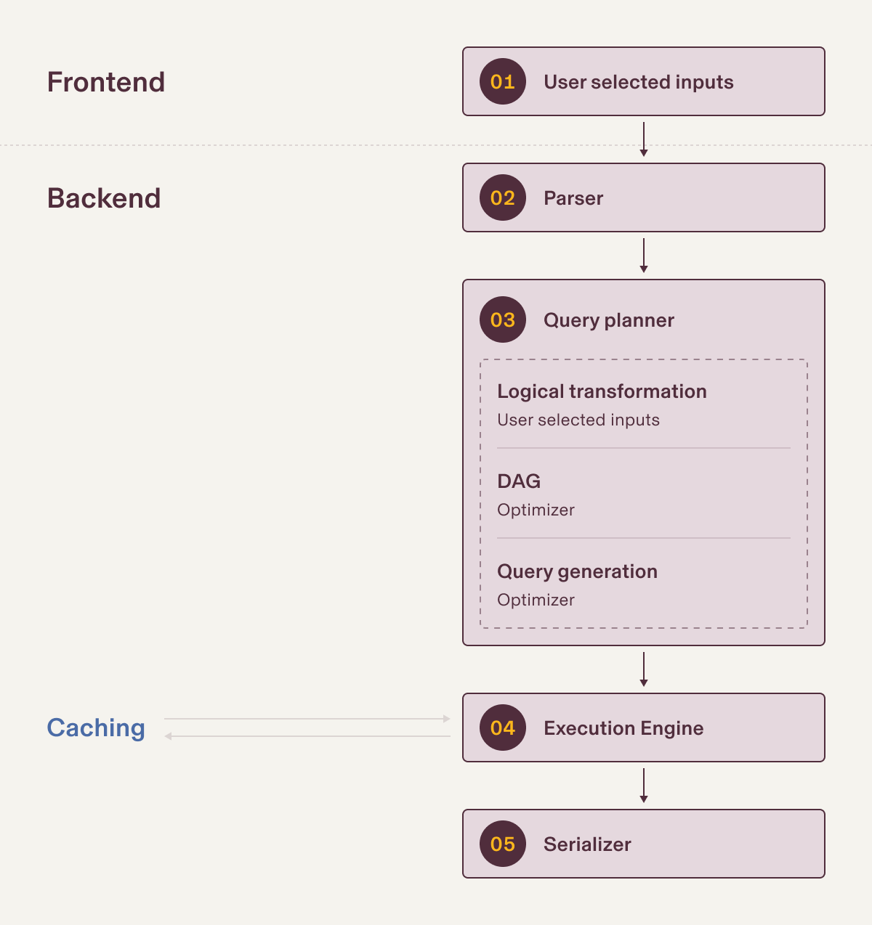Click the arrow between Parser and Query planner
The width and height of the screenshot is (872, 925).
pyautogui.click(x=644, y=256)
